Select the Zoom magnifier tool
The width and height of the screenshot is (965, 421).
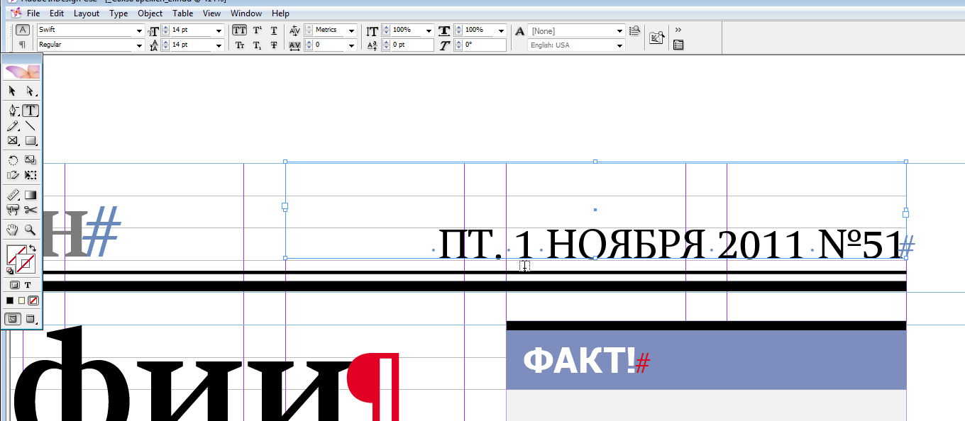click(x=31, y=230)
